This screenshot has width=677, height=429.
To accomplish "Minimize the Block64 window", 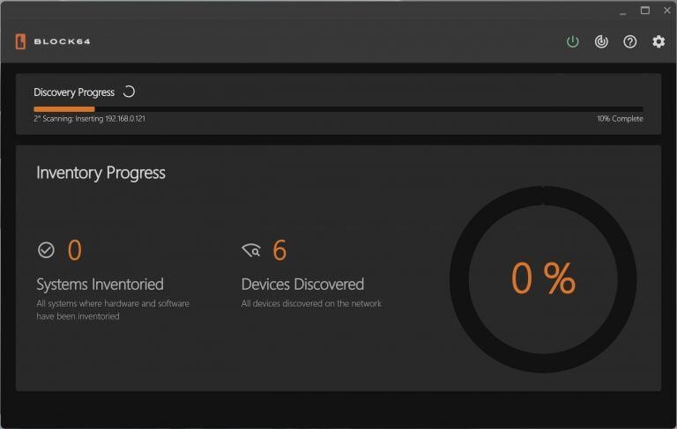I will coord(621,11).
